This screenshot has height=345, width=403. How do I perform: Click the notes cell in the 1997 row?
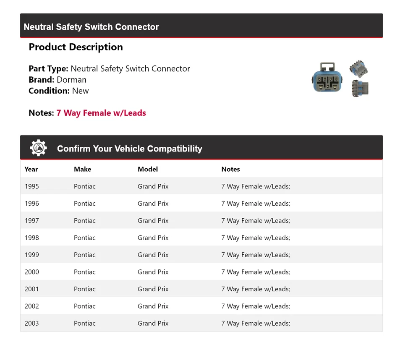tap(255, 221)
